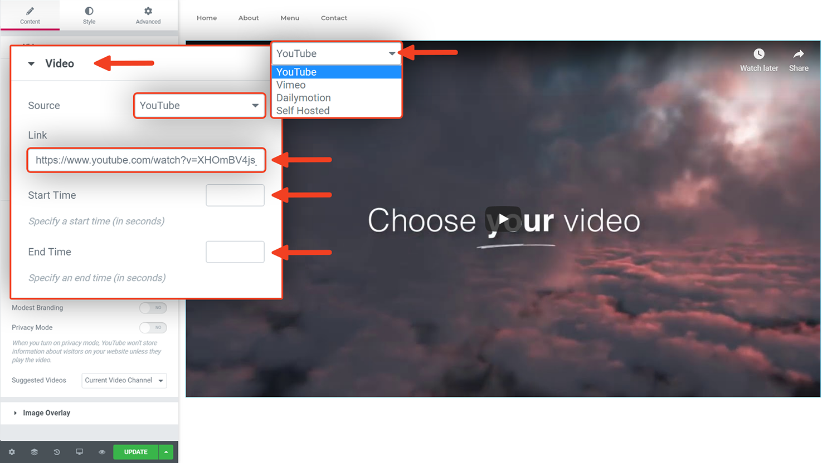Play the video with center play button
The height and width of the screenshot is (463, 827).
pyautogui.click(x=503, y=219)
